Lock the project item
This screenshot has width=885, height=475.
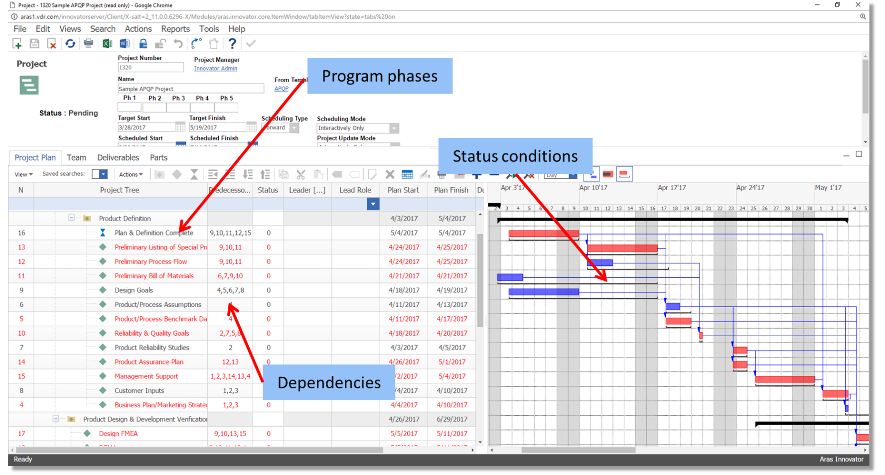(x=143, y=44)
